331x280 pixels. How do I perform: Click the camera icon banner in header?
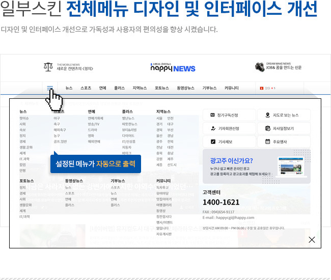tap(278, 67)
